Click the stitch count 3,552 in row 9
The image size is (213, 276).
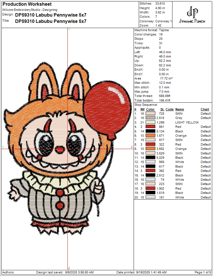tap(160, 149)
